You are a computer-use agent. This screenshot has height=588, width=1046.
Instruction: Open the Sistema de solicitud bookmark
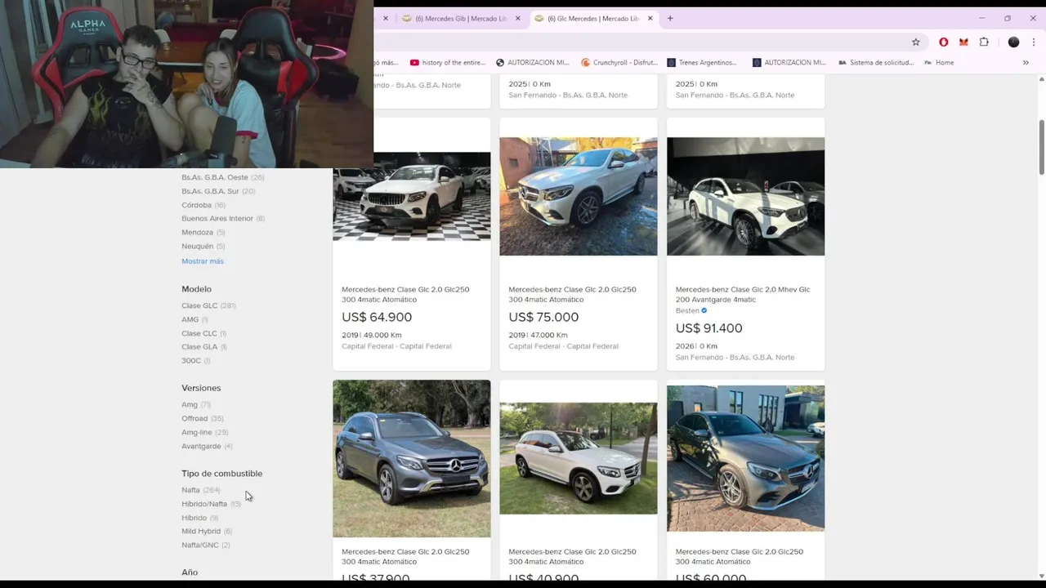point(876,62)
